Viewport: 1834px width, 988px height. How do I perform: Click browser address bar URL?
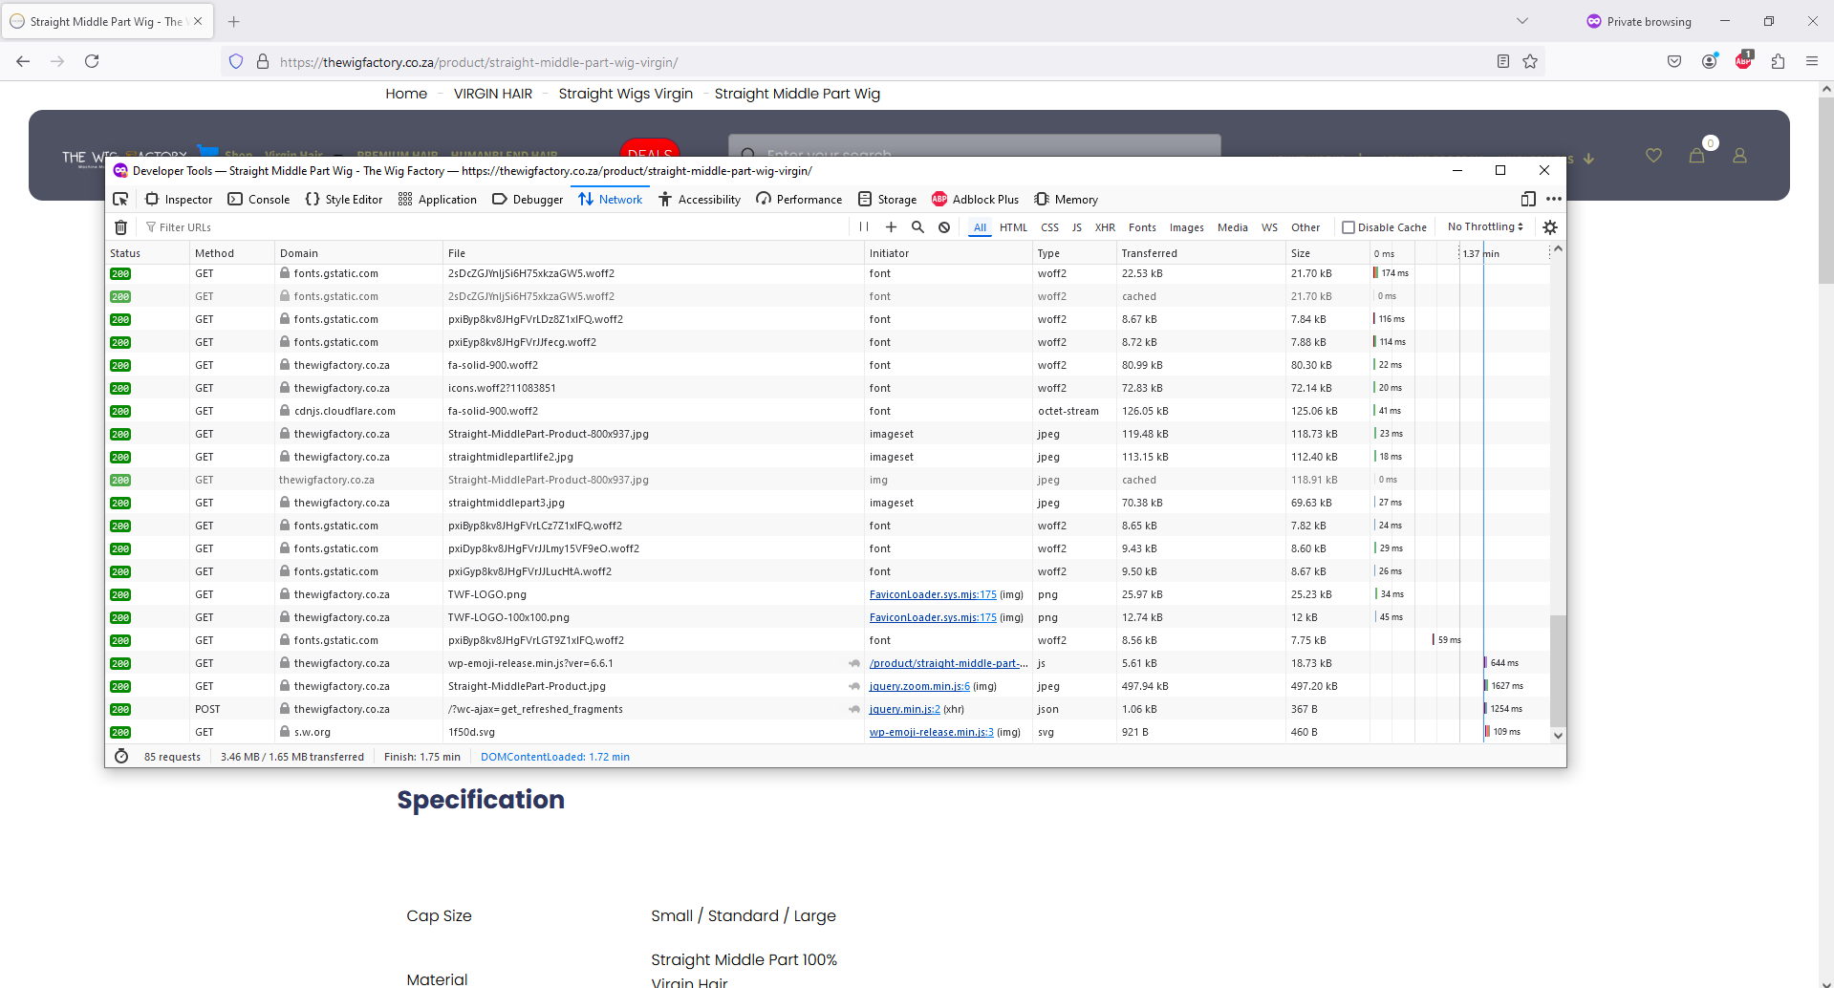[x=479, y=62]
